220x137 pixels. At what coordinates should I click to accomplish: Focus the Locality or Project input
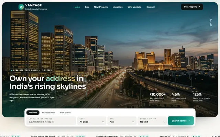(51, 120)
